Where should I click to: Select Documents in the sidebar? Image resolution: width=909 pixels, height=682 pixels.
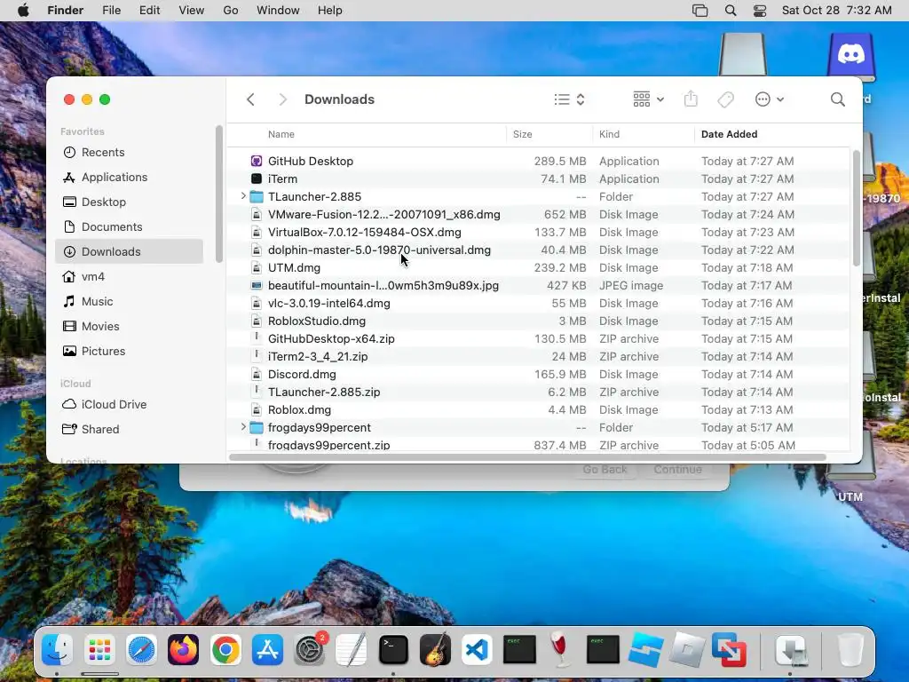click(129, 226)
